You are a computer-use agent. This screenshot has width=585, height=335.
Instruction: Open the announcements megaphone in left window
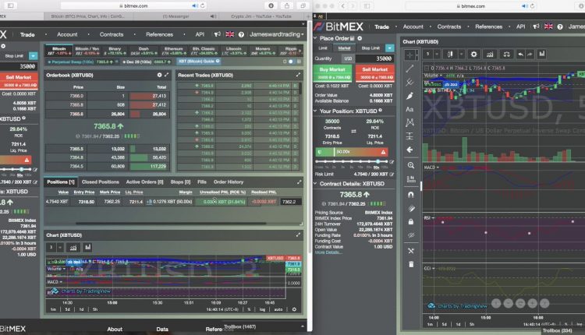218,34
